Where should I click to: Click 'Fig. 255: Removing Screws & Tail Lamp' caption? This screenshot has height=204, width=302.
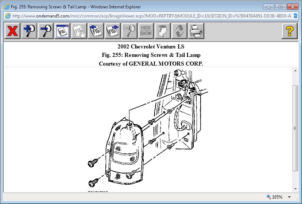151,55
